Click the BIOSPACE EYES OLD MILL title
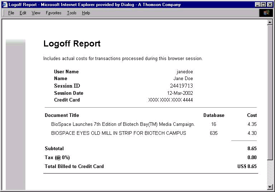The image size is (275, 192). coord(119,133)
